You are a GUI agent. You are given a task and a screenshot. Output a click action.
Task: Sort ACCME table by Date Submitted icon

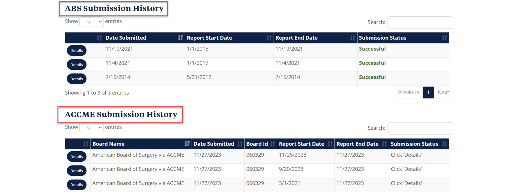[240, 144]
